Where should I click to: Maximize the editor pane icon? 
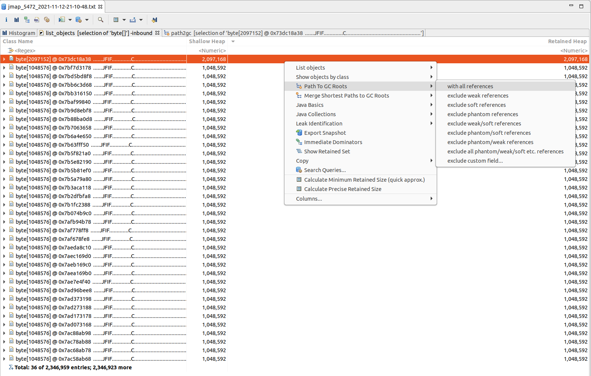[581, 6]
